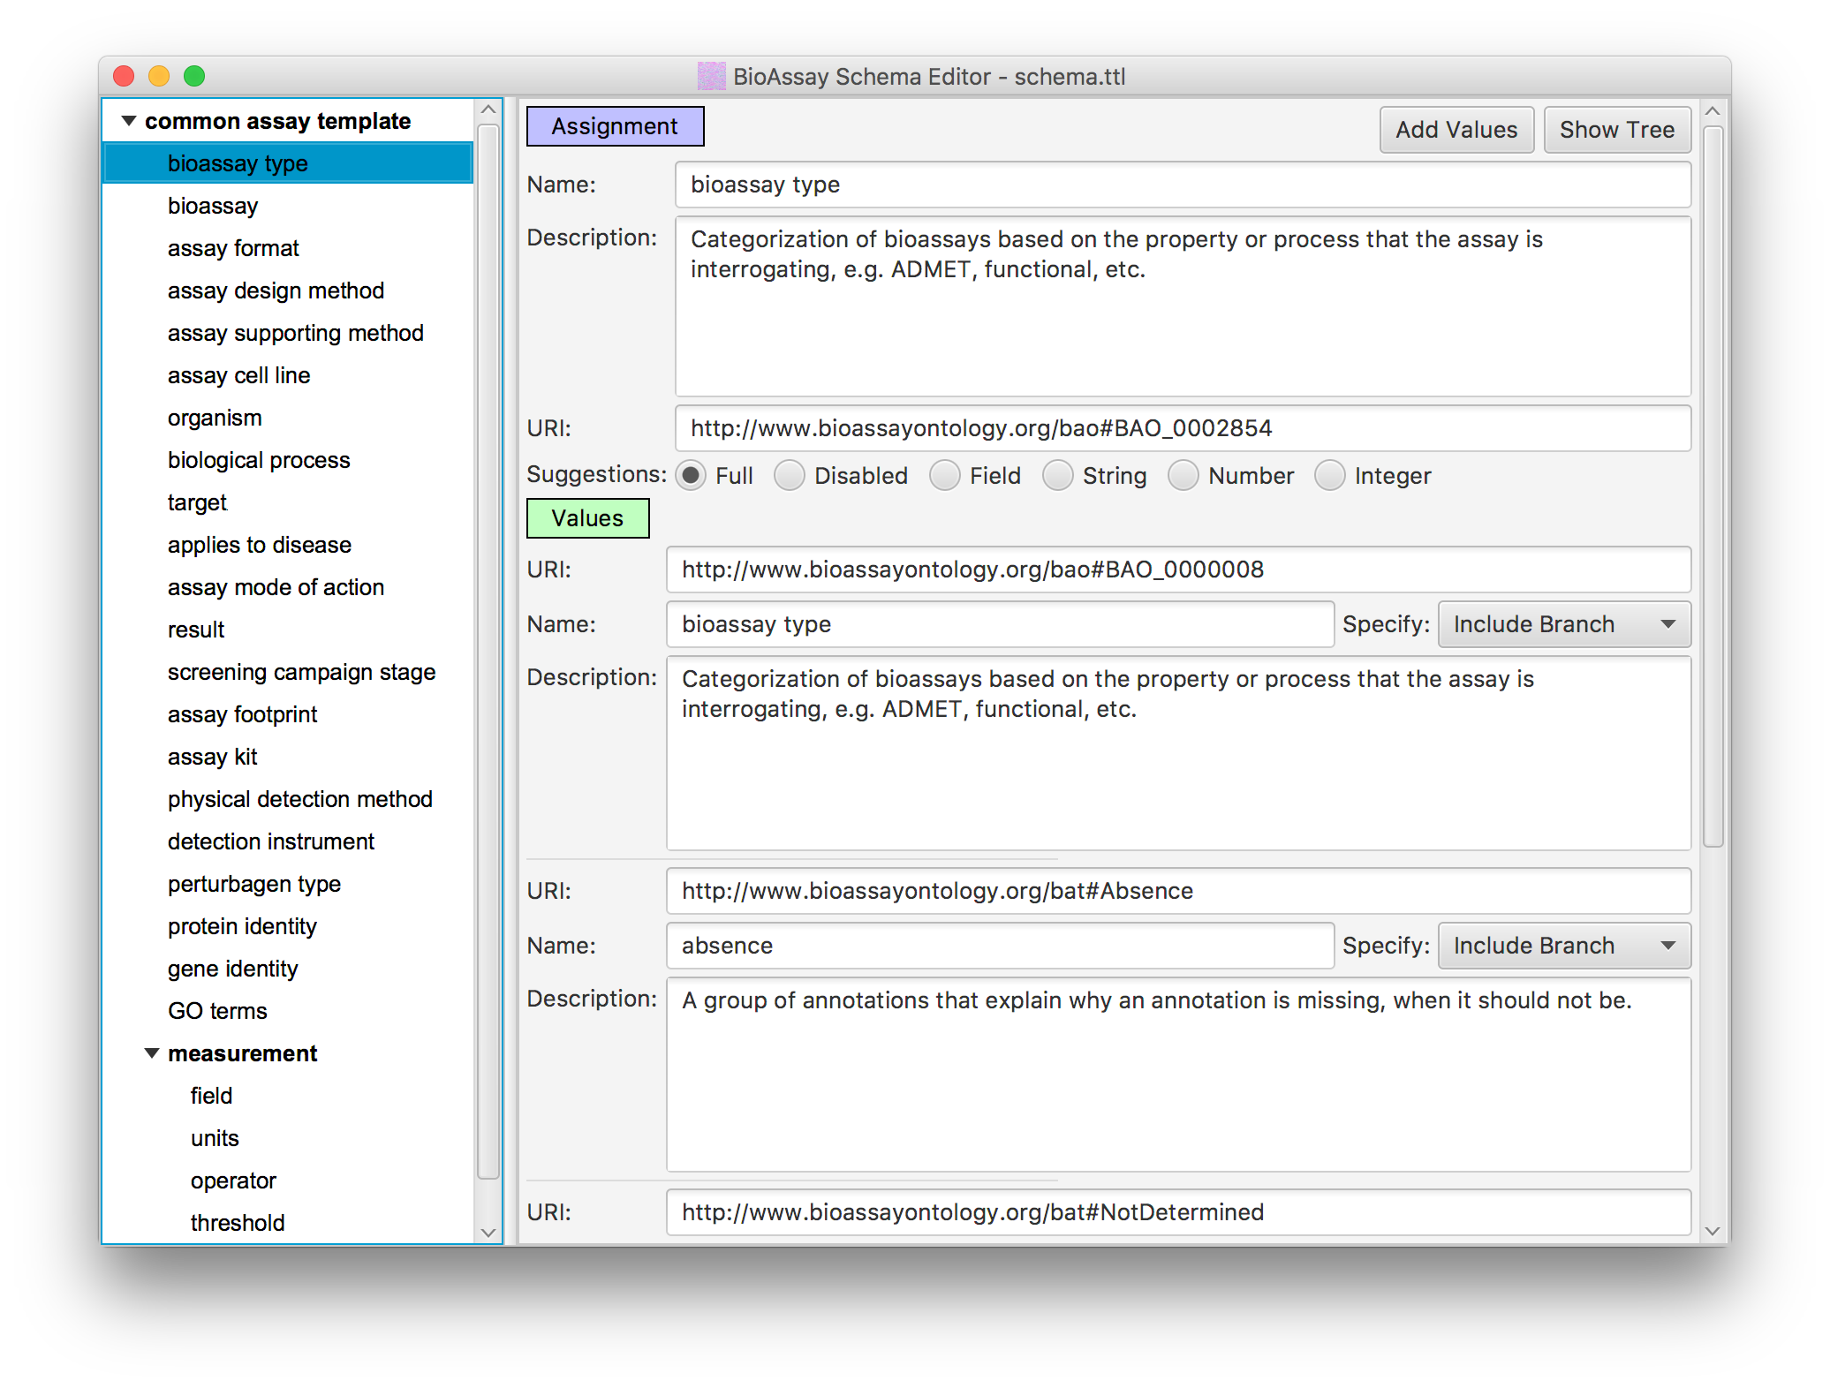The height and width of the screenshot is (1388, 1830).
Task: Select field under measurement
Action: pos(289,1096)
